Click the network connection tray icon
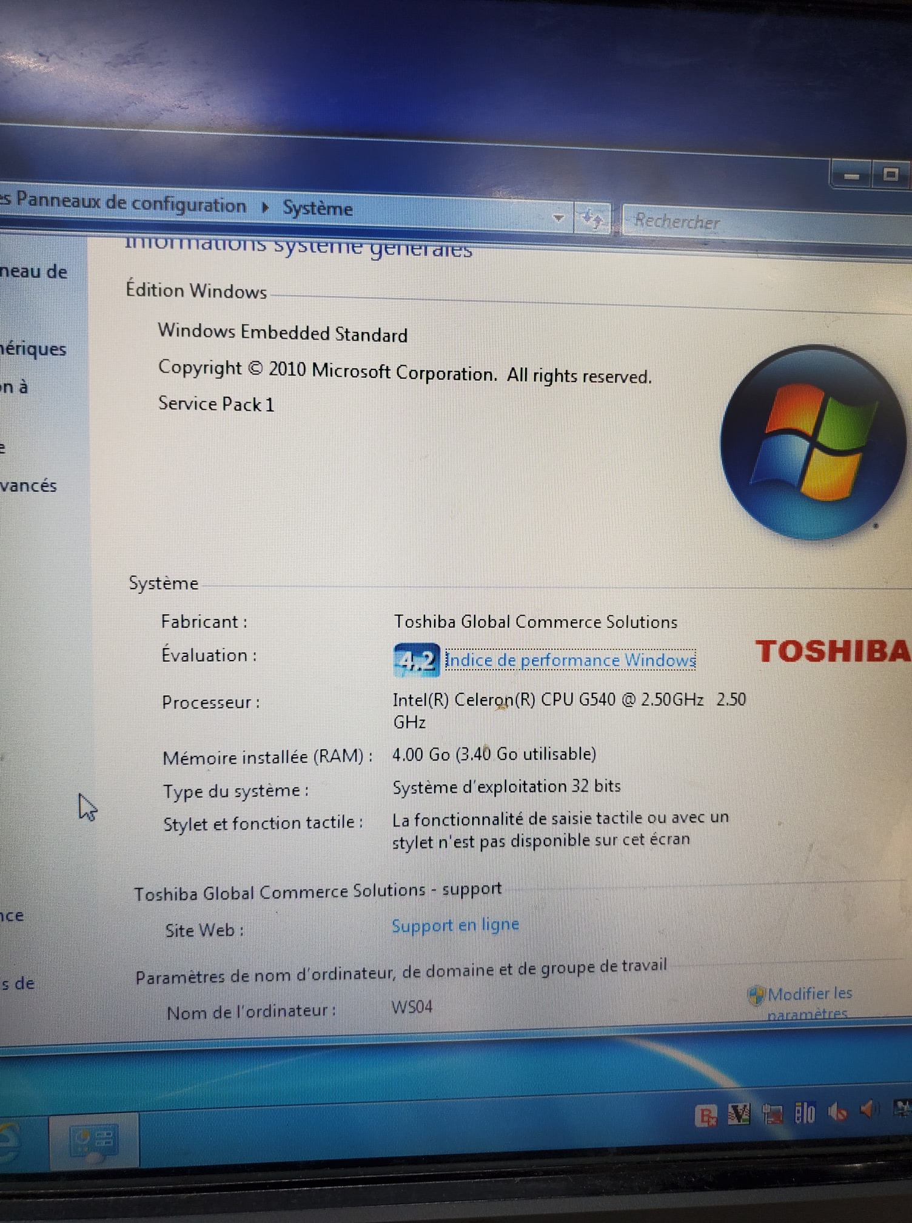The width and height of the screenshot is (912, 1223). 772,1114
